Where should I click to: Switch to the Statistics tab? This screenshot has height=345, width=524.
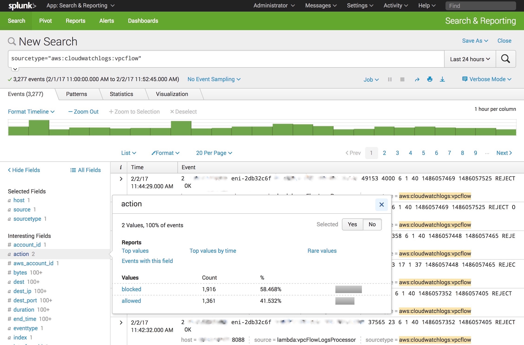pyautogui.click(x=121, y=93)
